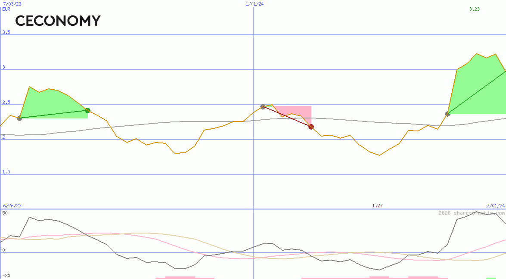Viewport: 506px width, 279px height.
Task: Click the 2.5 price axis label
Action: pos(6,102)
